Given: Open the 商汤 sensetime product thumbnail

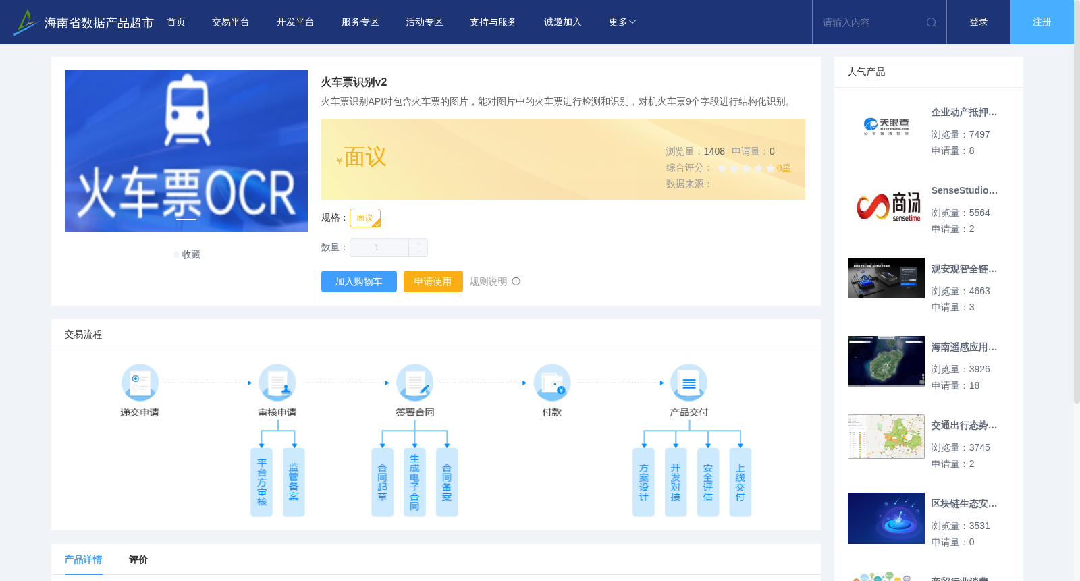Looking at the screenshot, I should 886,205.
